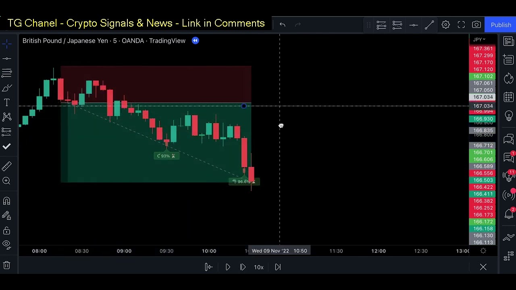The height and width of the screenshot is (290, 516).
Task: Select the crosshair cursor tool
Action: (6, 43)
